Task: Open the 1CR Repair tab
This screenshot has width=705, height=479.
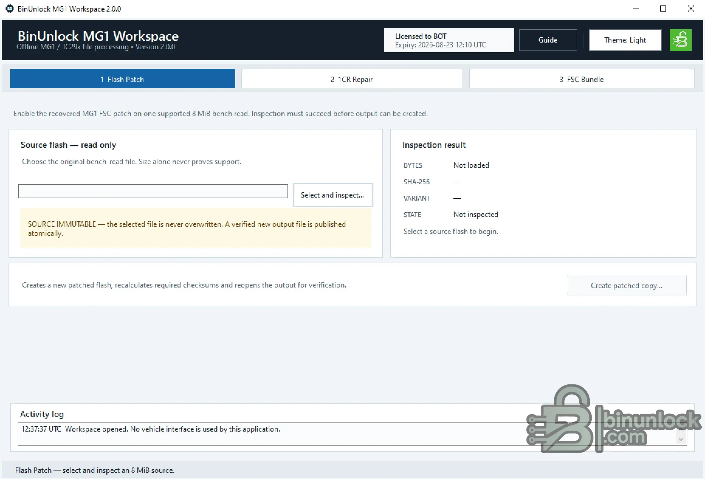Action: pyautogui.click(x=352, y=79)
